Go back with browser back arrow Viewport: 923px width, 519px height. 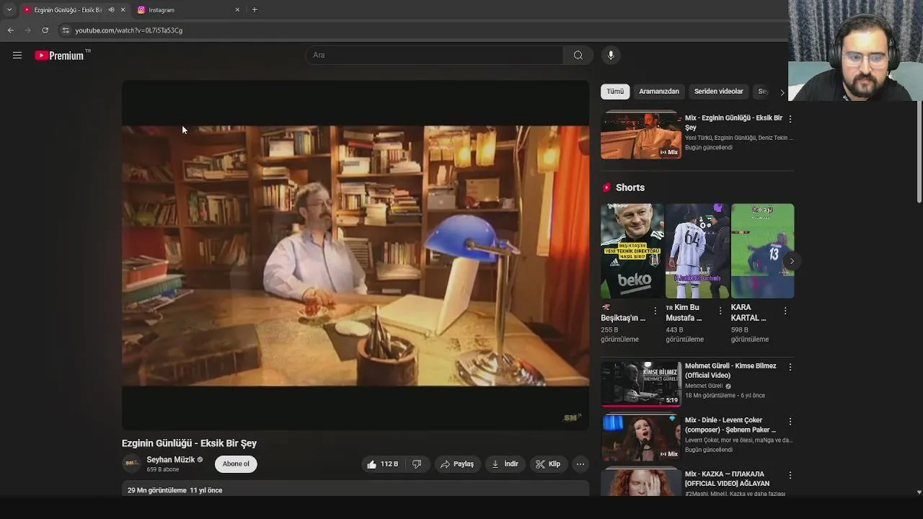10,30
